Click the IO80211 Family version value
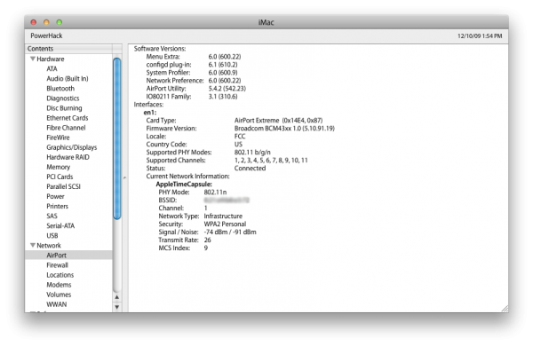Image resolution: width=533 pixels, height=346 pixels. click(223, 97)
